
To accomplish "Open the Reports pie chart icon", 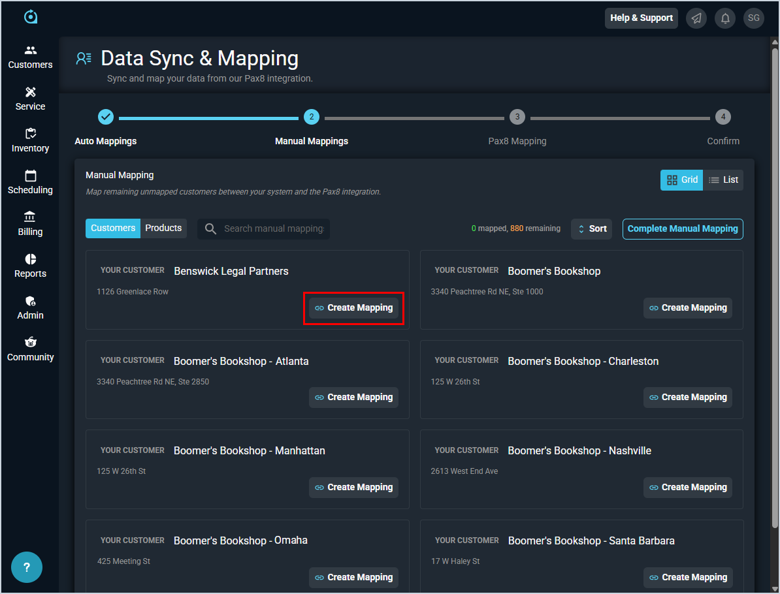I will [30, 259].
